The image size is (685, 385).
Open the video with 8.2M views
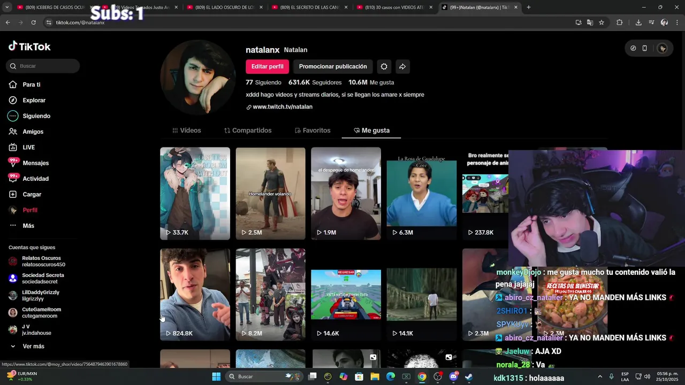(x=270, y=294)
